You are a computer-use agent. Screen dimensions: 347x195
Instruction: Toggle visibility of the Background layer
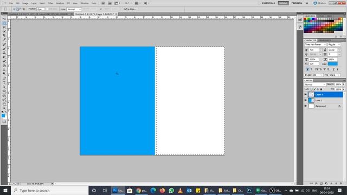coord(306,106)
